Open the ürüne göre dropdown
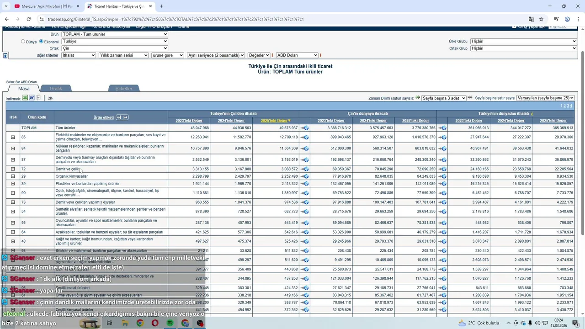This screenshot has height=329, width=585. click(x=167, y=55)
